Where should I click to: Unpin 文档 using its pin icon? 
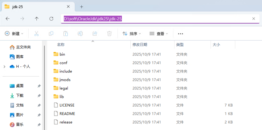point(39,105)
